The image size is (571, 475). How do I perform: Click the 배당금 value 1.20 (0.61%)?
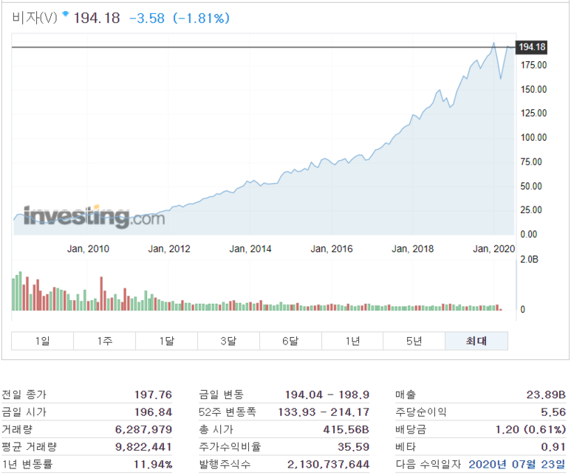[x=531, y=429]
